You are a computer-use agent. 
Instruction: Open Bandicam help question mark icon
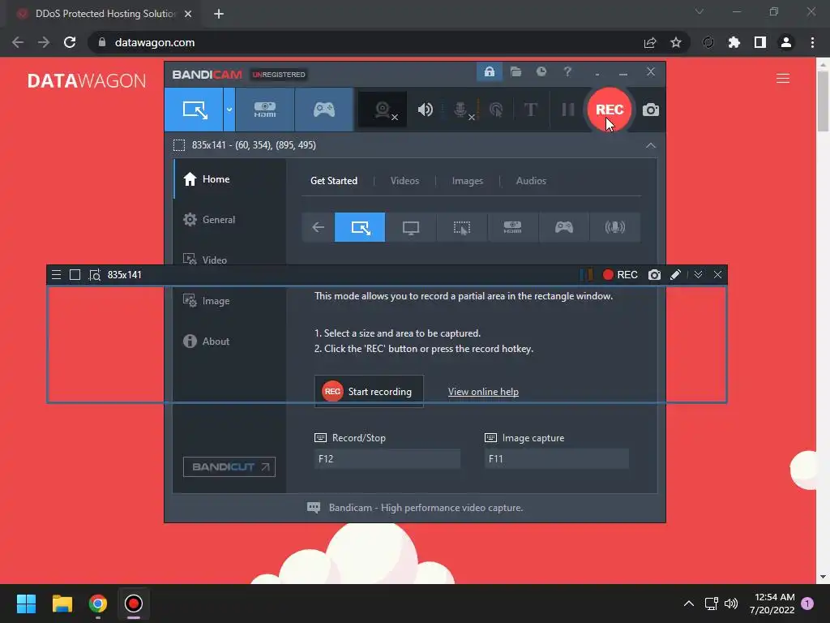point(567,71)
